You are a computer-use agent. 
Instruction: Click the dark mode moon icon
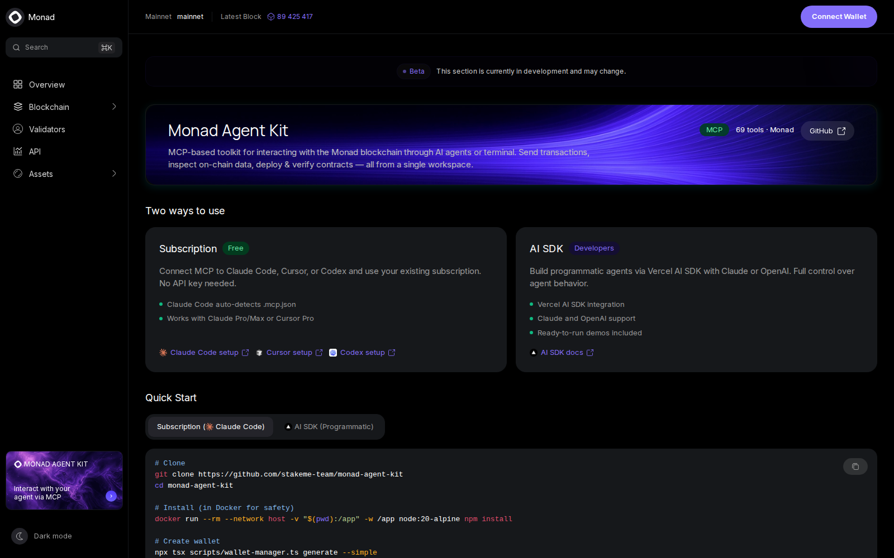(x=20, y=536)
